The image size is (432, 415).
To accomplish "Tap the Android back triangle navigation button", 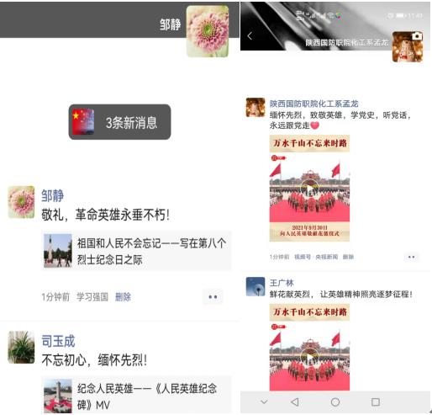I will 295,402.
